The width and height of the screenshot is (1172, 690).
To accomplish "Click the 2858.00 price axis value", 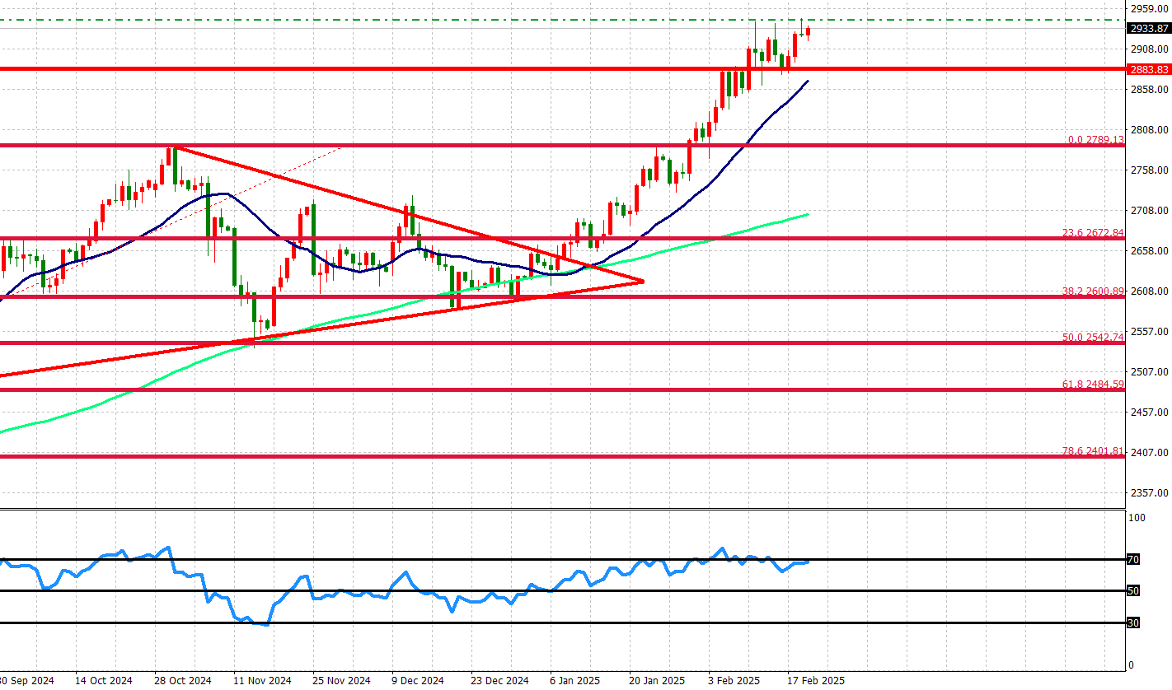I will (1149, 90).
